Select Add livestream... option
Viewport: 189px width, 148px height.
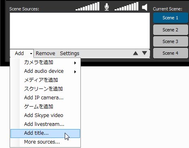45,124
